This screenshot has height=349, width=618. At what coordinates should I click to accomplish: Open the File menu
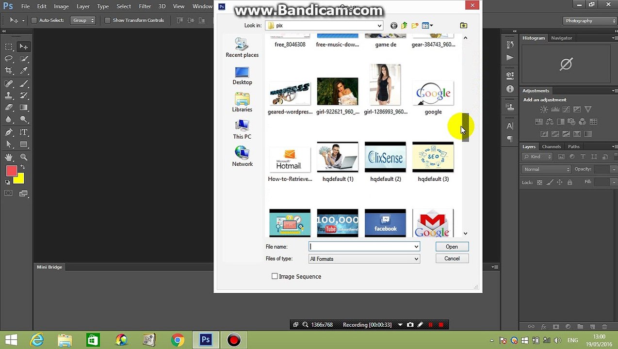[x=25, y=6]
